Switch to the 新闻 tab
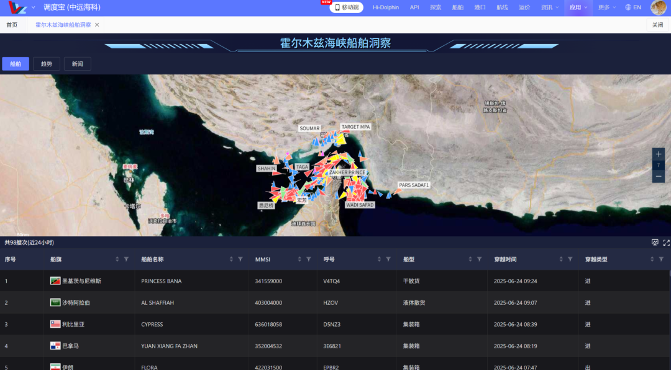 click(x=78, y=64)
